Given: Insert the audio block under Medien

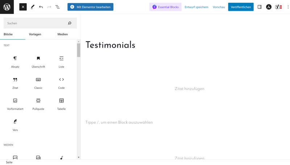Looking at the screenshot, I should coord(61,157).
